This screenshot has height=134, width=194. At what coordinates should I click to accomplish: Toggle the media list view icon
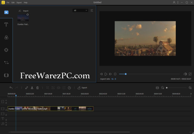(x=92, y=10)
